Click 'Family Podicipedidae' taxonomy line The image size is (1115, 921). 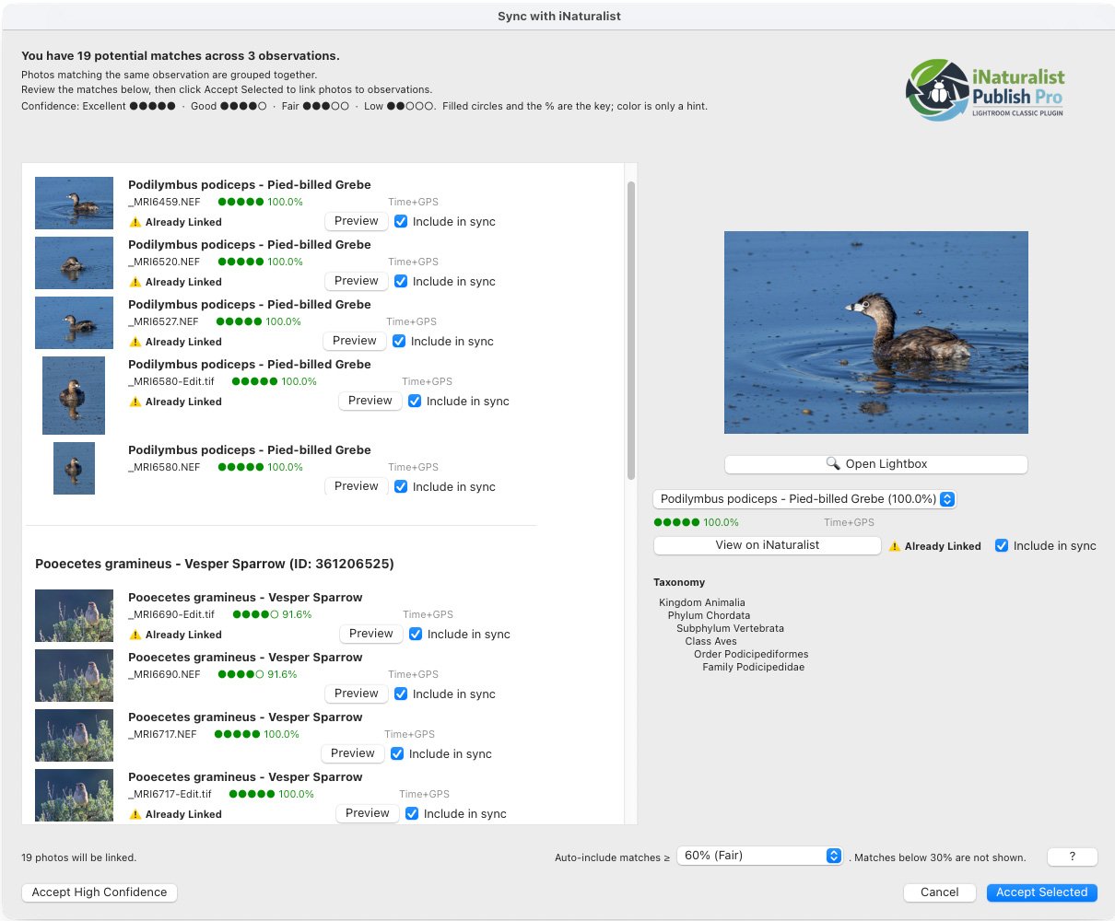point(753,667)
